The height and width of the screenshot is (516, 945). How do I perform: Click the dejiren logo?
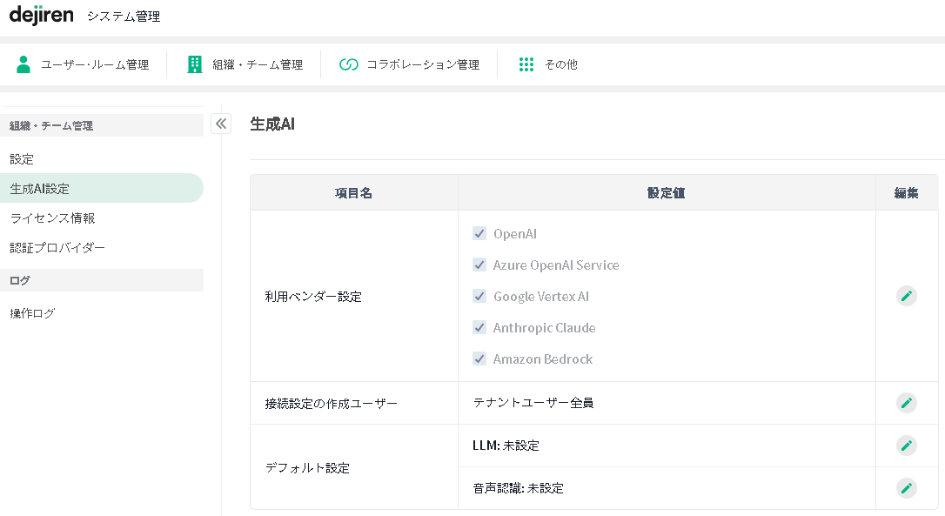40,16
